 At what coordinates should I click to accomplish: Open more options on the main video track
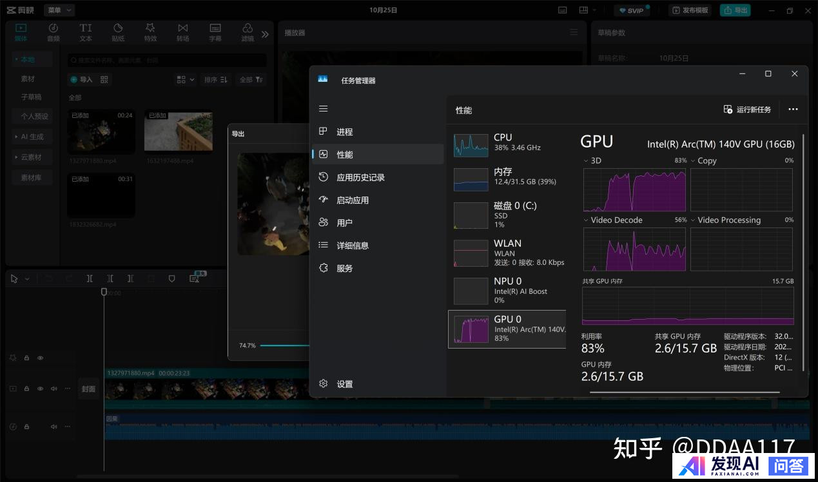tap(66, 389)
